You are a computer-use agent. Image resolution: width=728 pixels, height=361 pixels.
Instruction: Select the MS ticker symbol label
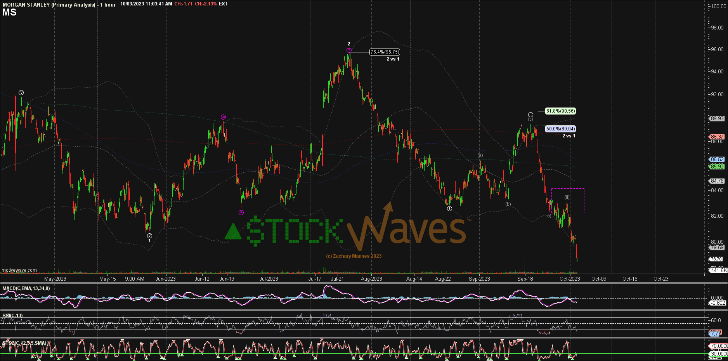[9, 12]
